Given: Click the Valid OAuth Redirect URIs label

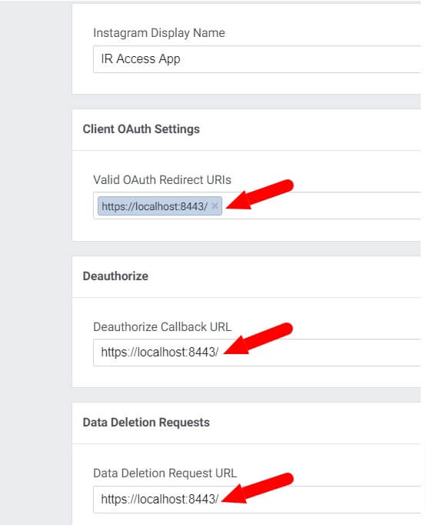Looking at the screenshot, I should click(x=162, y=180).
